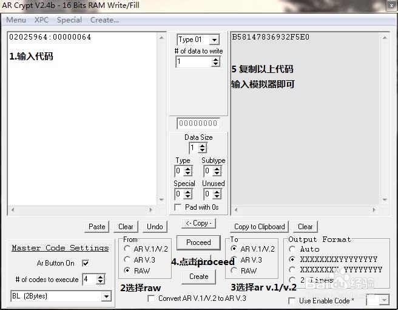Open the Menu menu
398x310 pixels.
pyautogui.click(x=16, y=20)
